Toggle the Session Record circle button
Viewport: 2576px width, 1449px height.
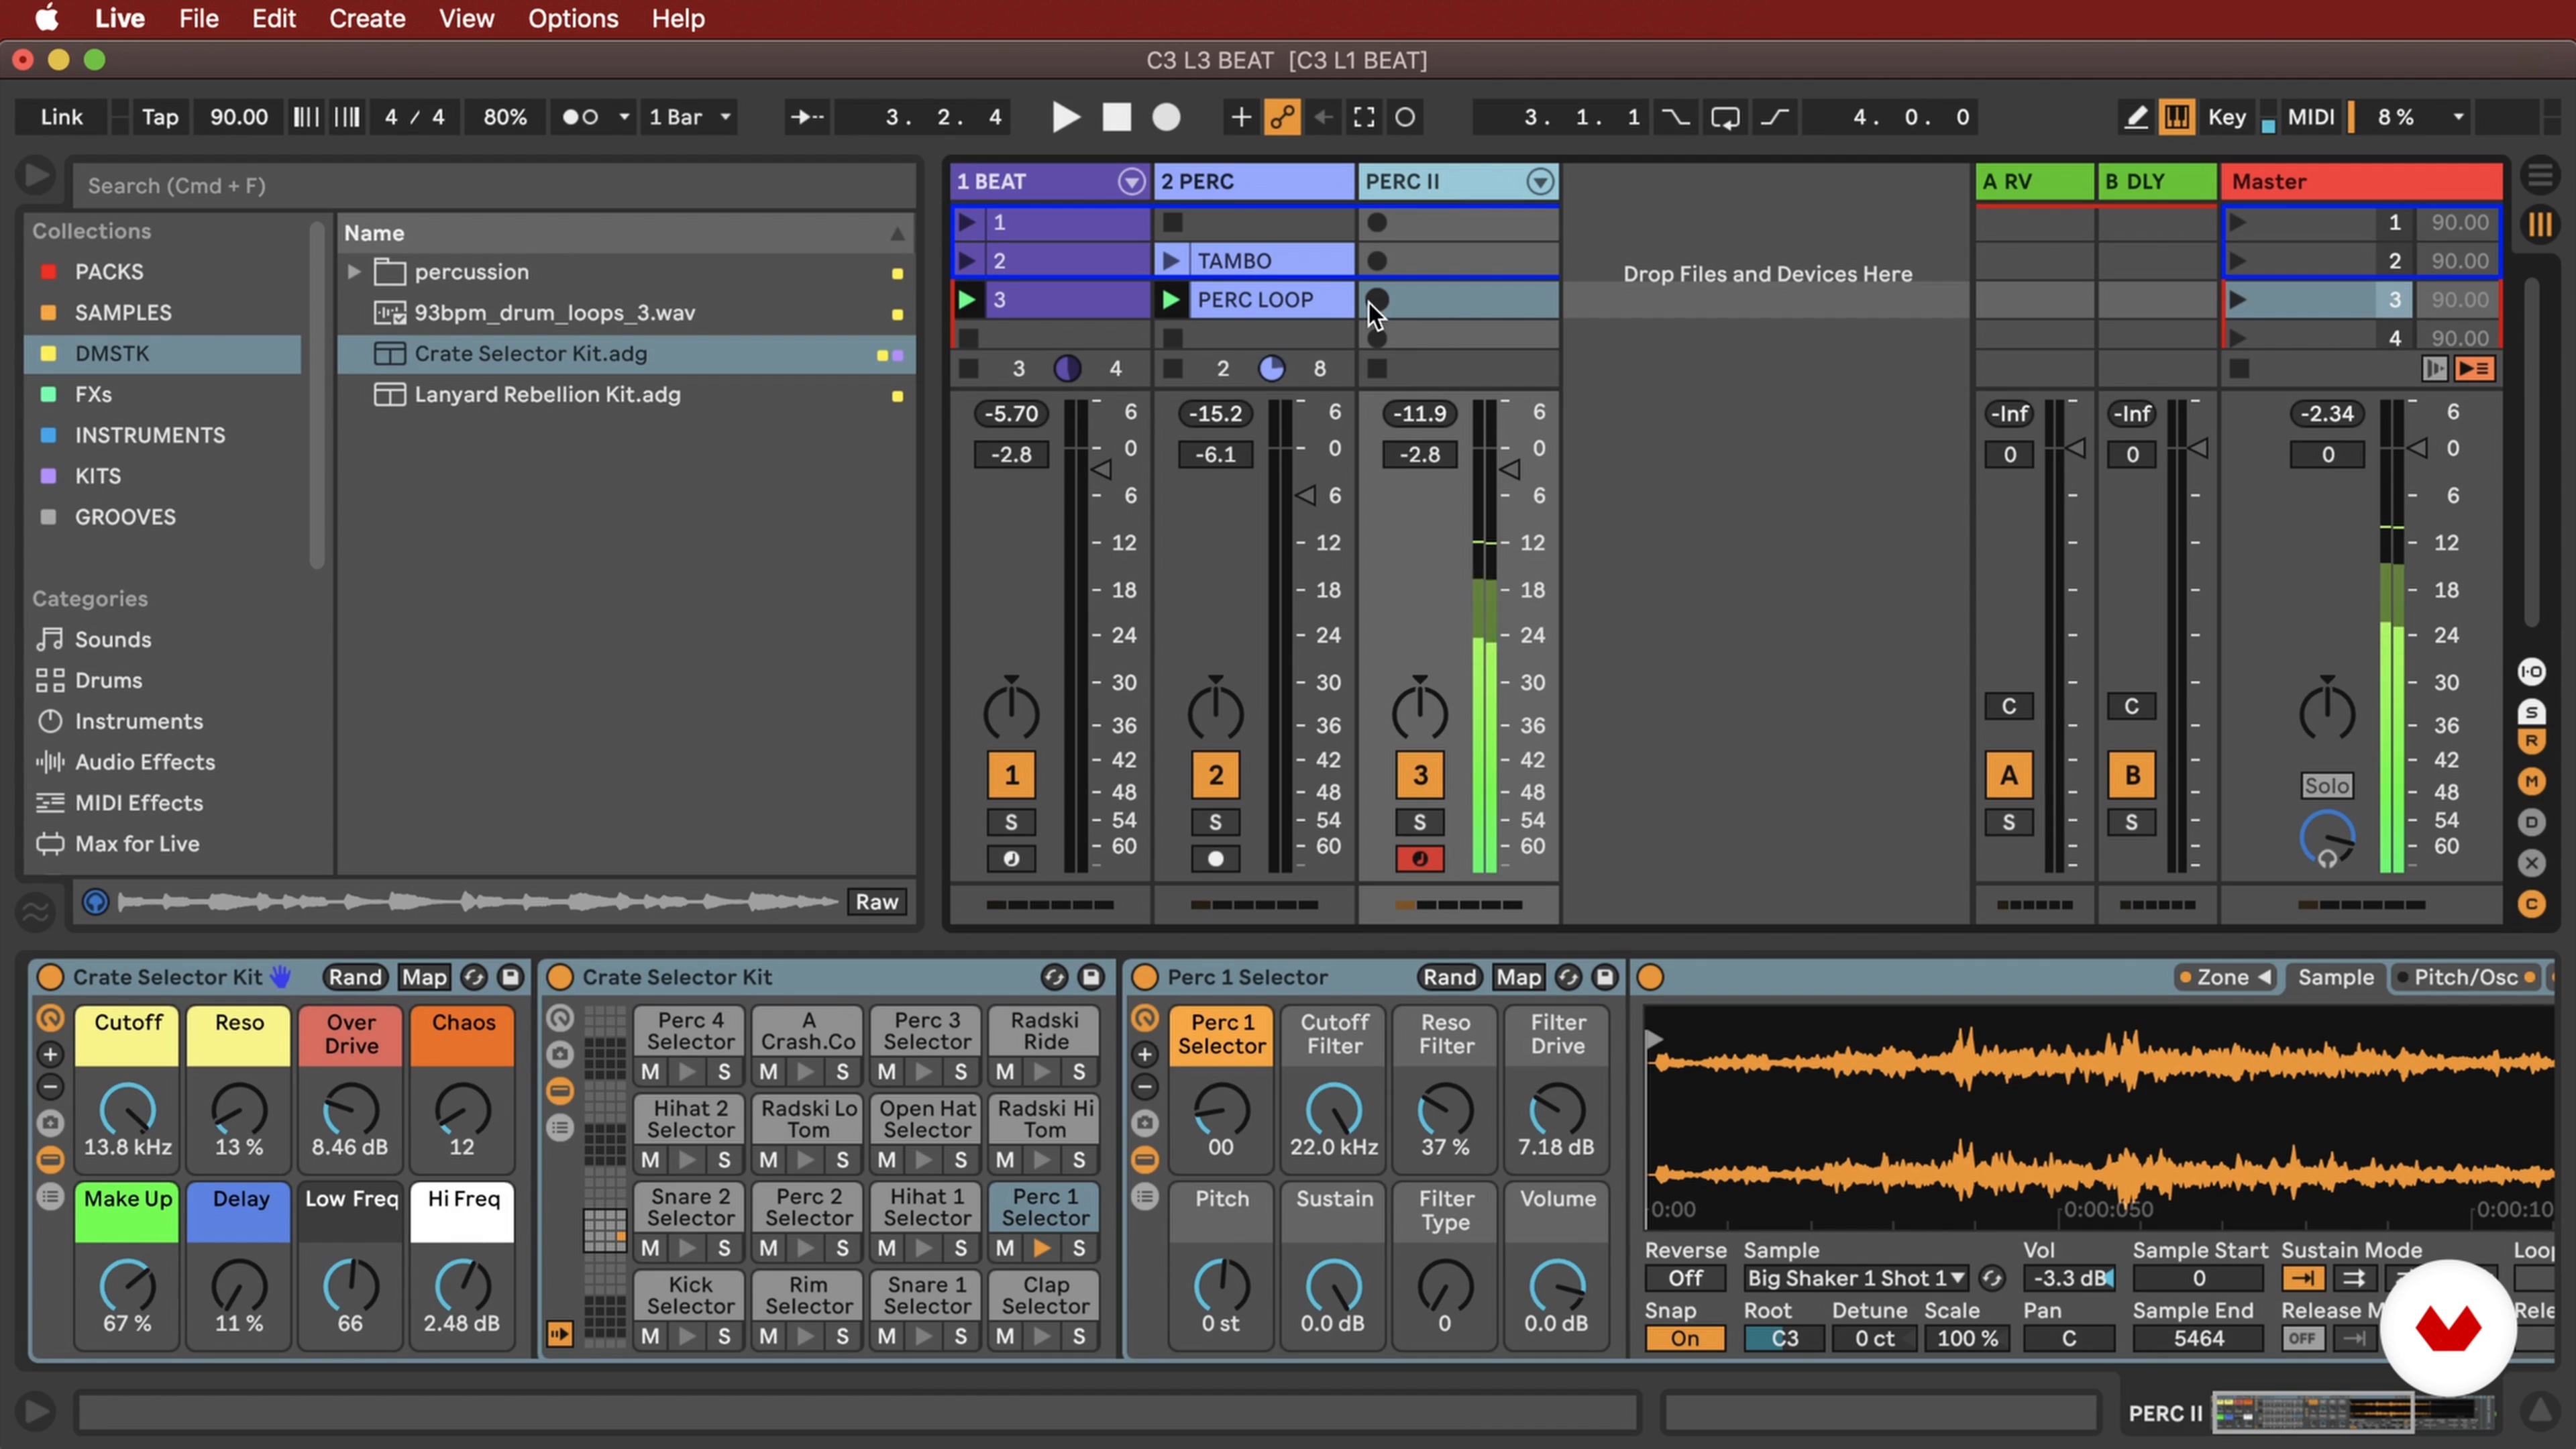[1405, 117]
